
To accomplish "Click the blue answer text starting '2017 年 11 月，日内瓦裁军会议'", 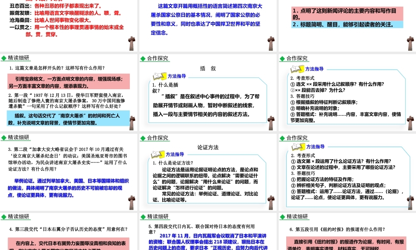I will click(x=208, y=242).
